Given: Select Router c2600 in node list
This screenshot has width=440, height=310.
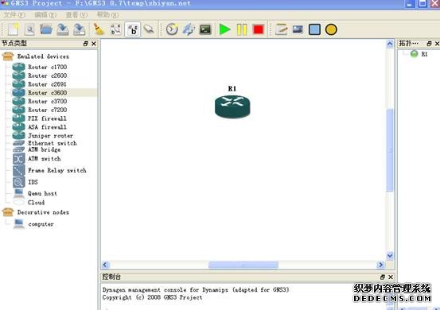Looking at the screenshot, I should [x=48, y=76].
